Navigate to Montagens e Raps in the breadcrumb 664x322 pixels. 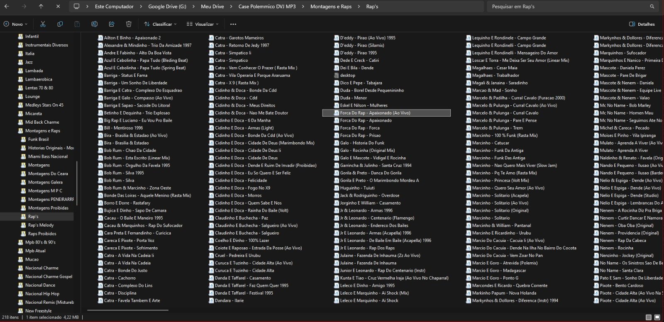[x=331, y=7]
